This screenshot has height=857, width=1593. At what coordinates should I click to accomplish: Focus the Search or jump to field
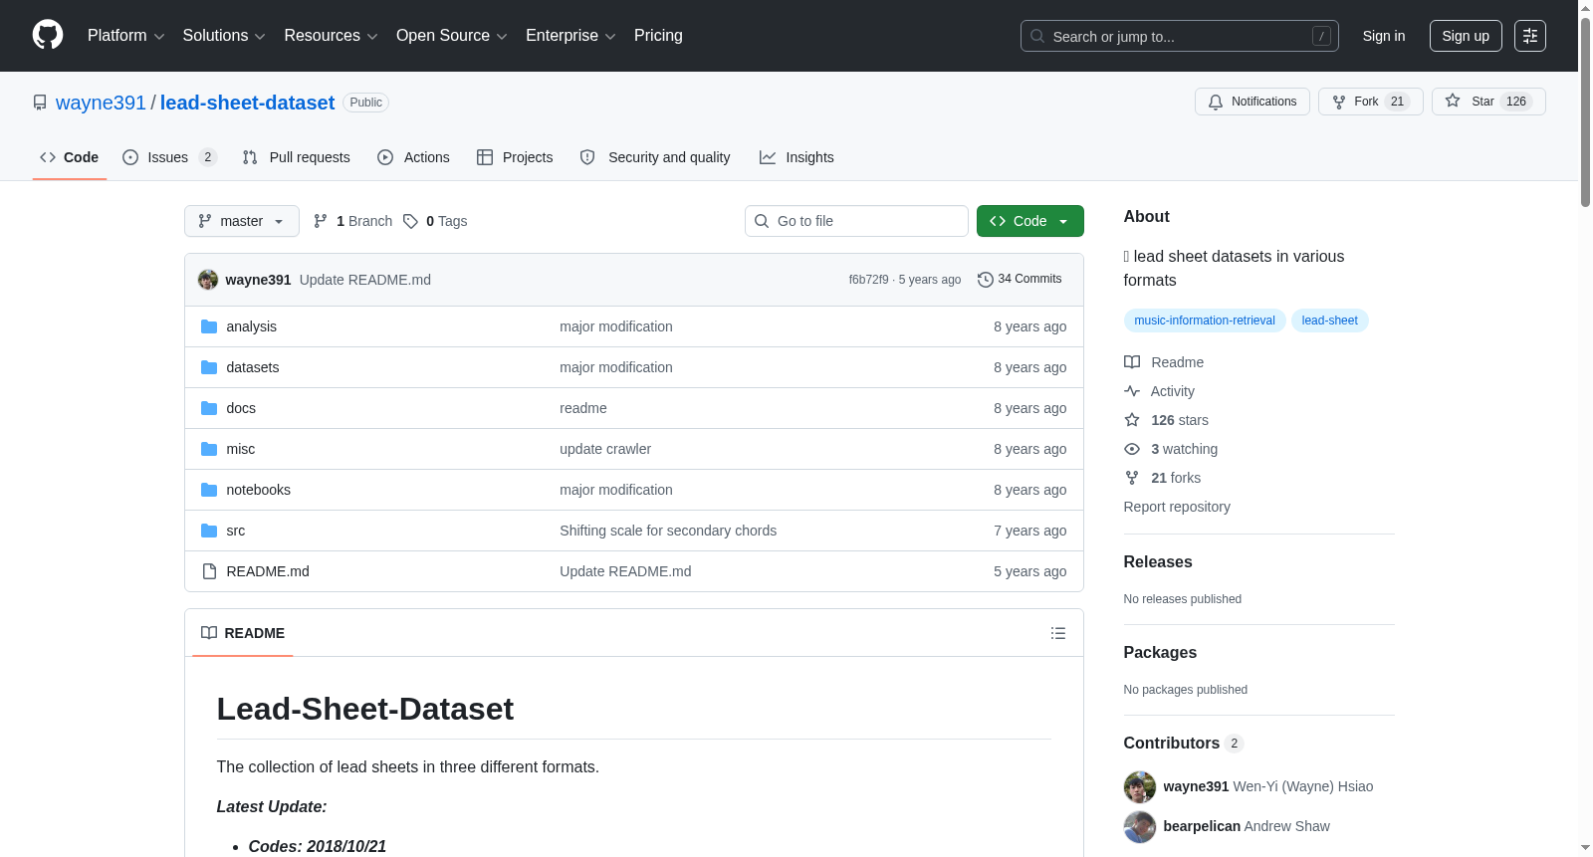point(1180,36)
